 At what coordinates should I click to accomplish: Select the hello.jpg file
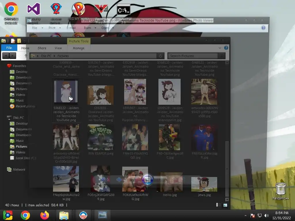pyautogui.click(x=170, y=184)
